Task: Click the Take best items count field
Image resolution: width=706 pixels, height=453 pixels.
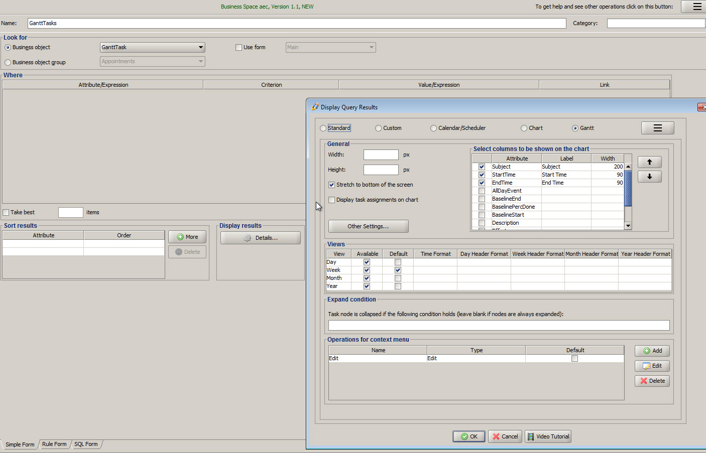Action: point(71,213)
